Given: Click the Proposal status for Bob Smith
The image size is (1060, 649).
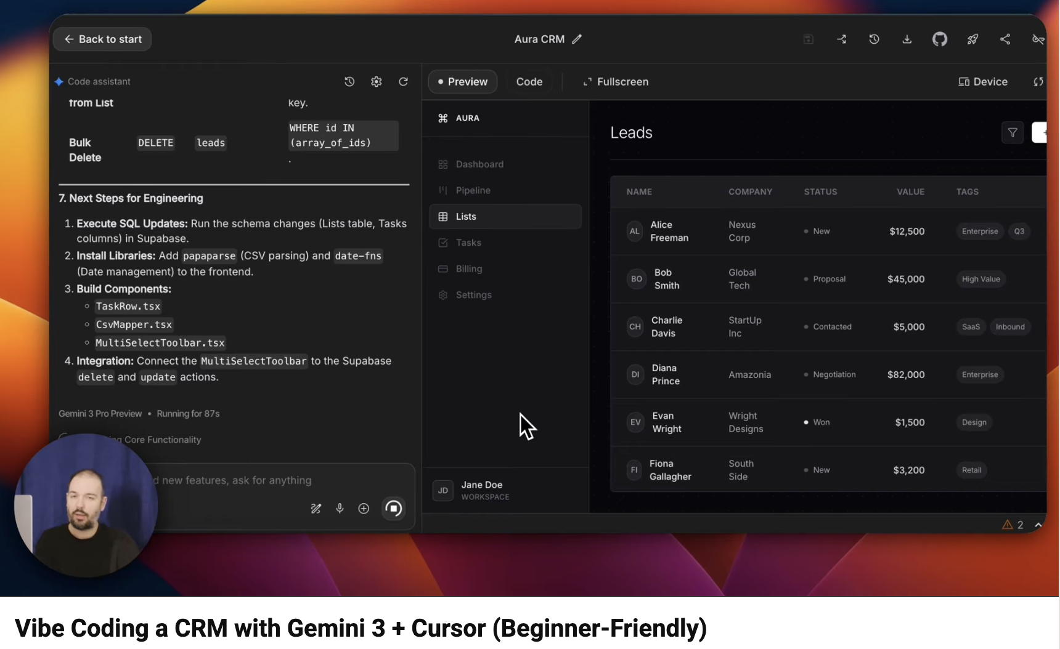Looking at the screenshot, I should [825, 279].
